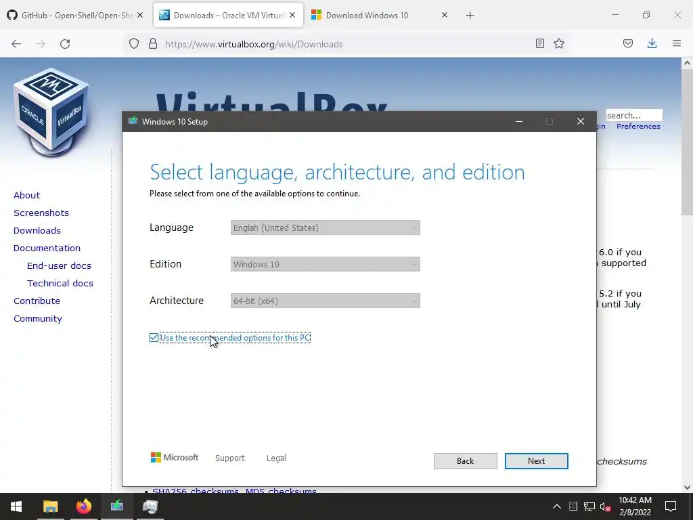This screenshot has height=520, width=693.
Task: Close the VirtualBox Downloads tab
Action: pyautogui.click(x=292, y=16)
